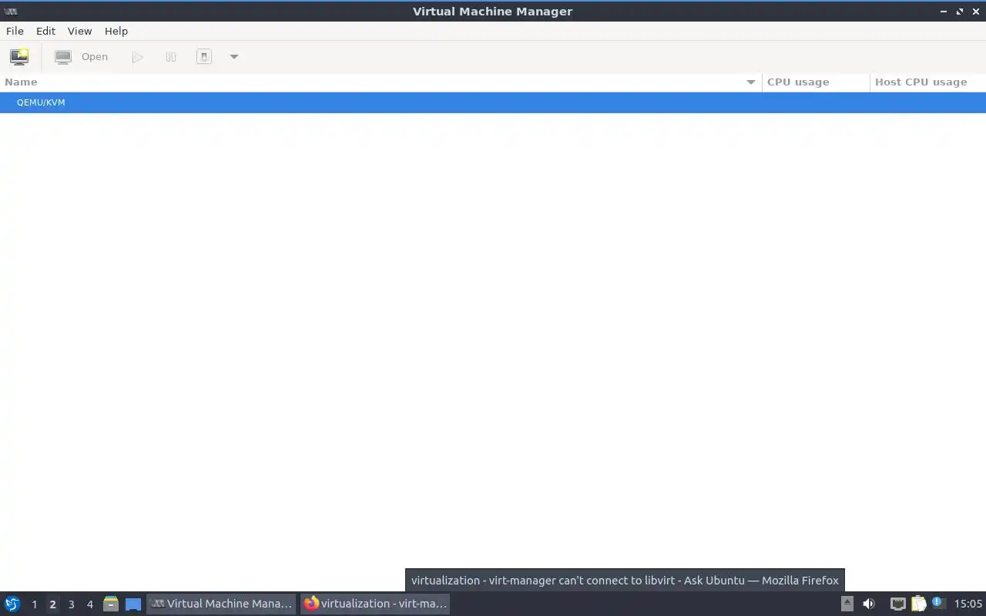Click the clock showing 15:05

pyautogui.click(x=968, y=604)
